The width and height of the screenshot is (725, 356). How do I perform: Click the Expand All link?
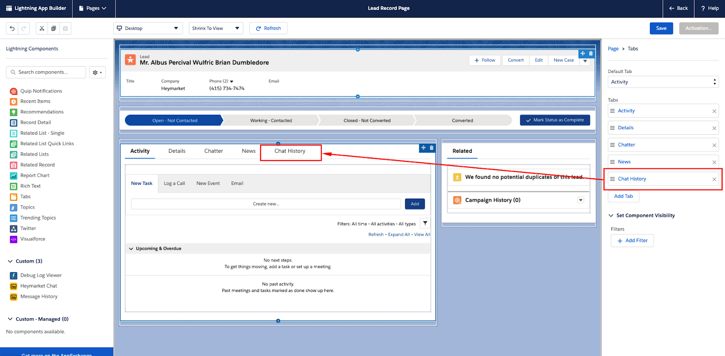399,235
